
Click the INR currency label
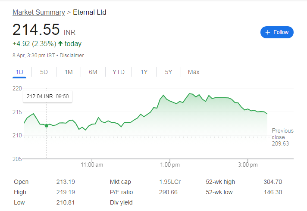[69, 32]
